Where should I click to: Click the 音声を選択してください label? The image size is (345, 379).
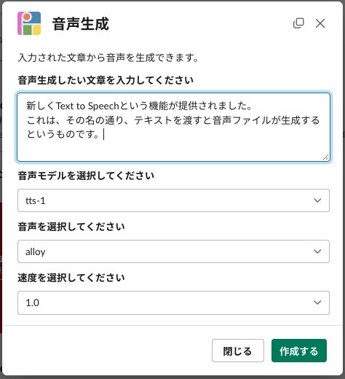click(x=71, y=227)
